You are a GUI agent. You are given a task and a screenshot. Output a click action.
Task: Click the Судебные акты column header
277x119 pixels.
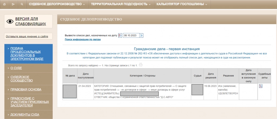pyautogui.click(x=264, y=76)
